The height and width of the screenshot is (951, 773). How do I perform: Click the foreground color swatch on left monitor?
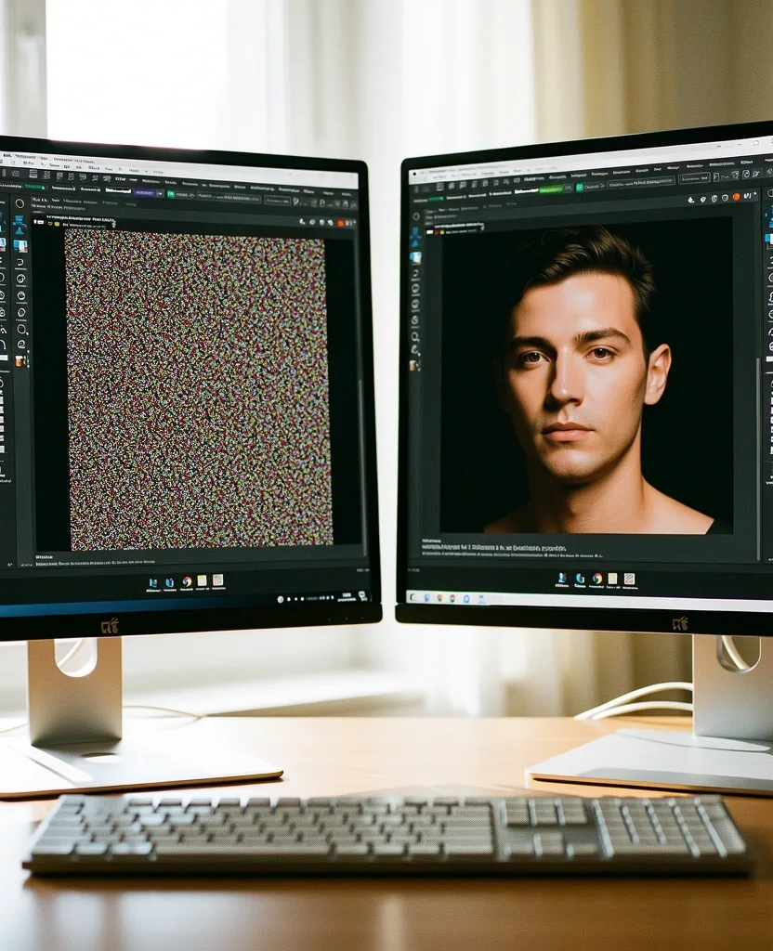point(20,361)
